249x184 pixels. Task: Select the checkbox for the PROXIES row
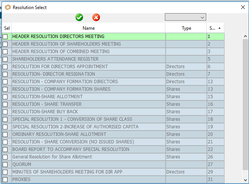tap(5, 179)
